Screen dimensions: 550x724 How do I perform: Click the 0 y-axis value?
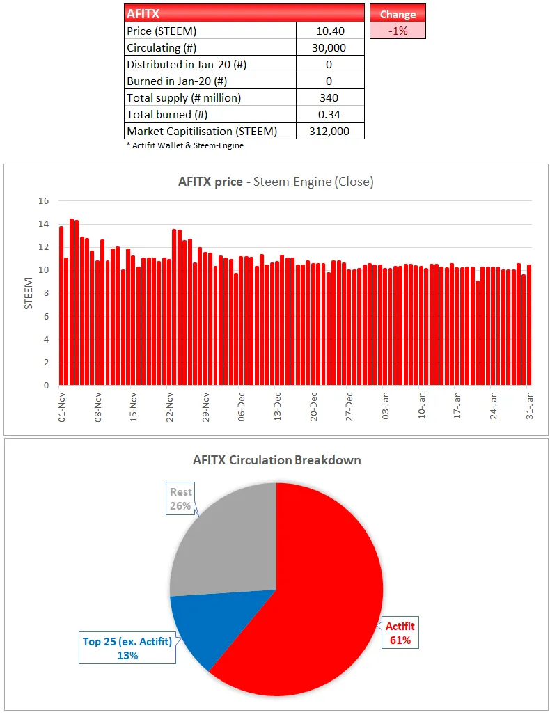[x=46, y=385]
